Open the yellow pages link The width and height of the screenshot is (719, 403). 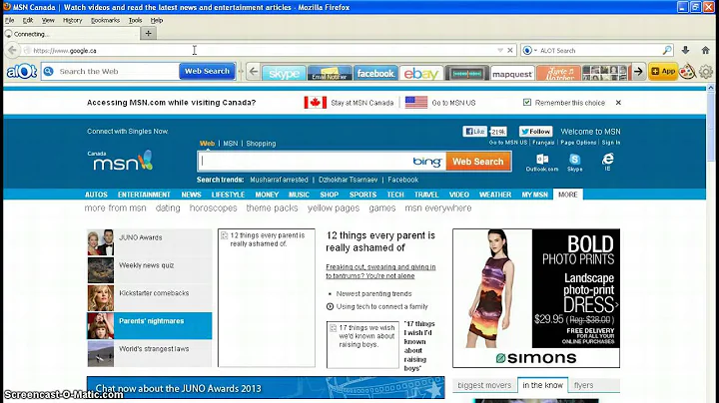click(x=334, y=207)
